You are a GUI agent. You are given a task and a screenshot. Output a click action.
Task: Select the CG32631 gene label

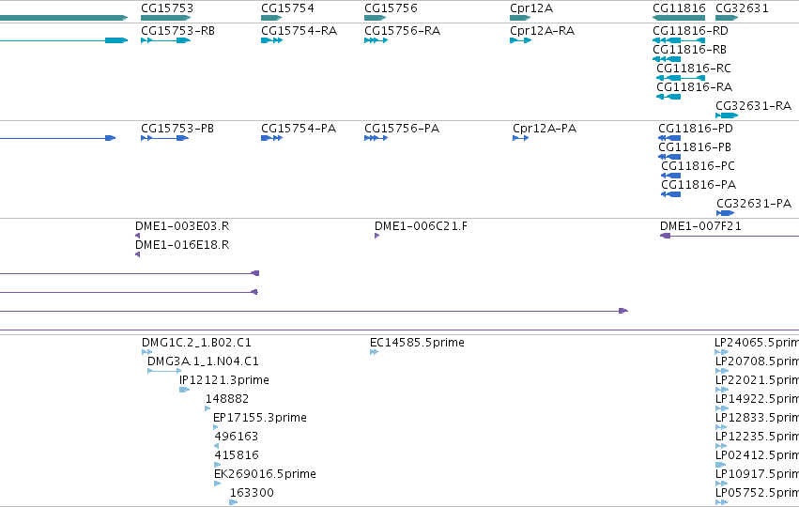[742, 8]
